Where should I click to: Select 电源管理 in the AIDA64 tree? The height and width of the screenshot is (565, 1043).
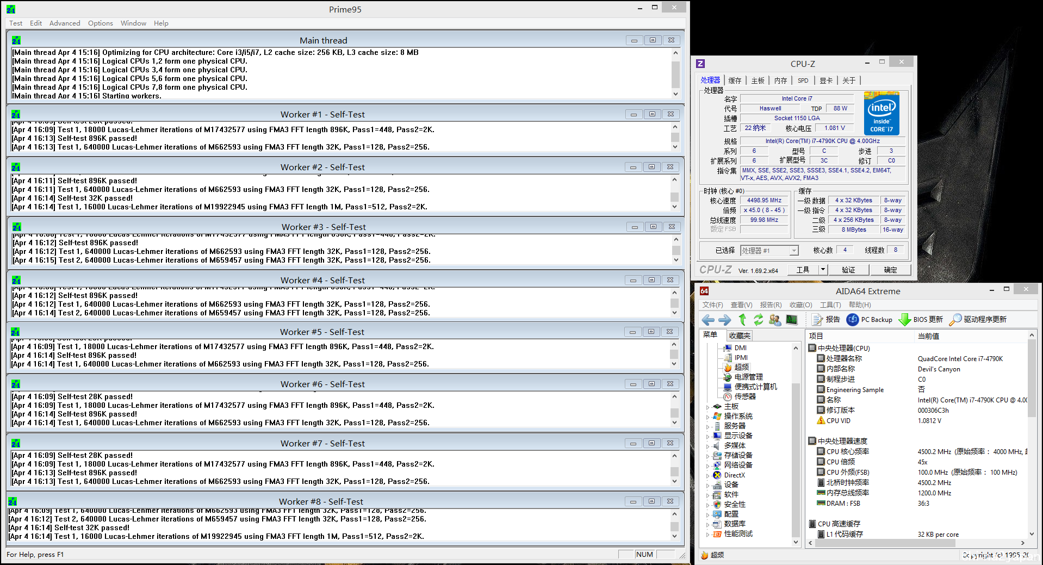coord(748,377)
